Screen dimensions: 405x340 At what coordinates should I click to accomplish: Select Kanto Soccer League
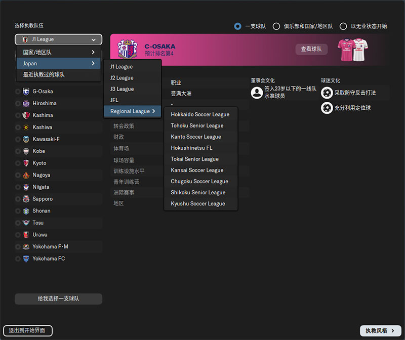pyautogui.click(x=200, y=137)
